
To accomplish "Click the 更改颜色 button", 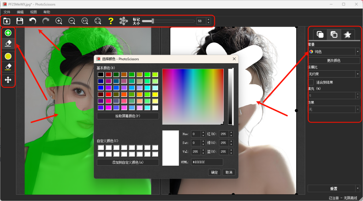I will pyautogui.click(x=334, y=60).
